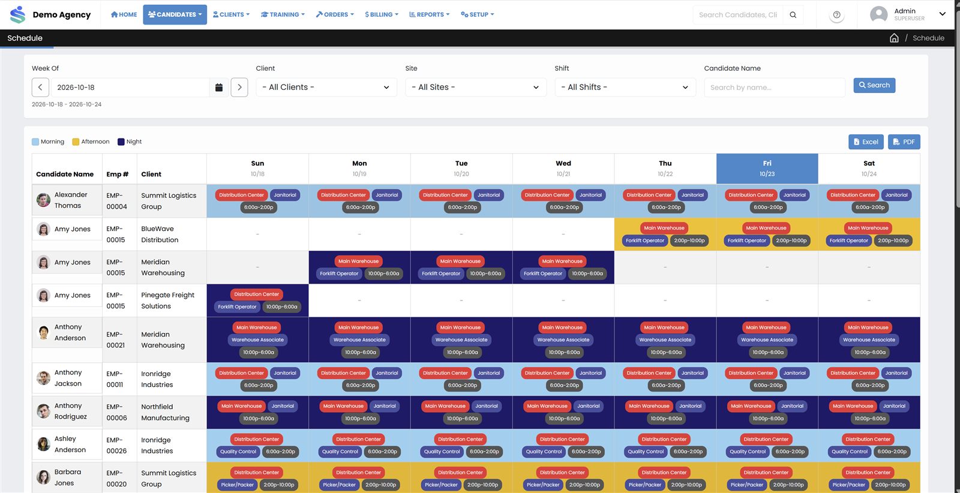Click the breadcrumb home icon
Screen dimensions: 960x493
(x=894, y=38)
